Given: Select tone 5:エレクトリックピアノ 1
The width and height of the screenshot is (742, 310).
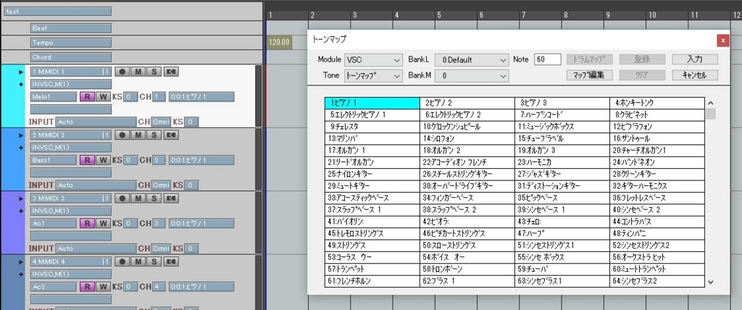Looking at the screenshot, I should (x=372, y=115).
